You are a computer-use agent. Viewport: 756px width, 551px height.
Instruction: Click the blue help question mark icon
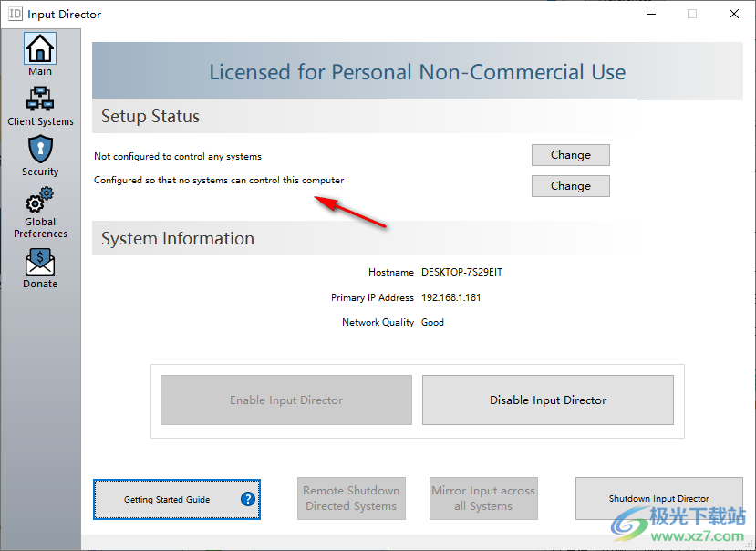pyautogui.click(x=248, y=499)
